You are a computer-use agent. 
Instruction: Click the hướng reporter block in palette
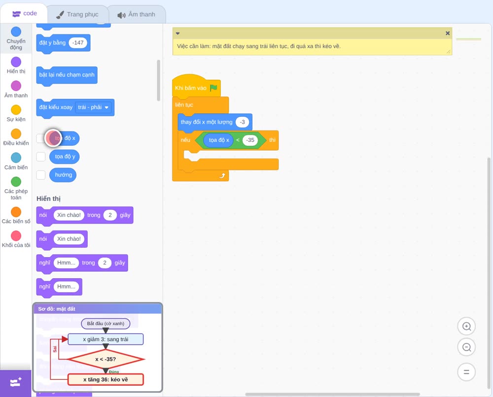coord(63,175)
